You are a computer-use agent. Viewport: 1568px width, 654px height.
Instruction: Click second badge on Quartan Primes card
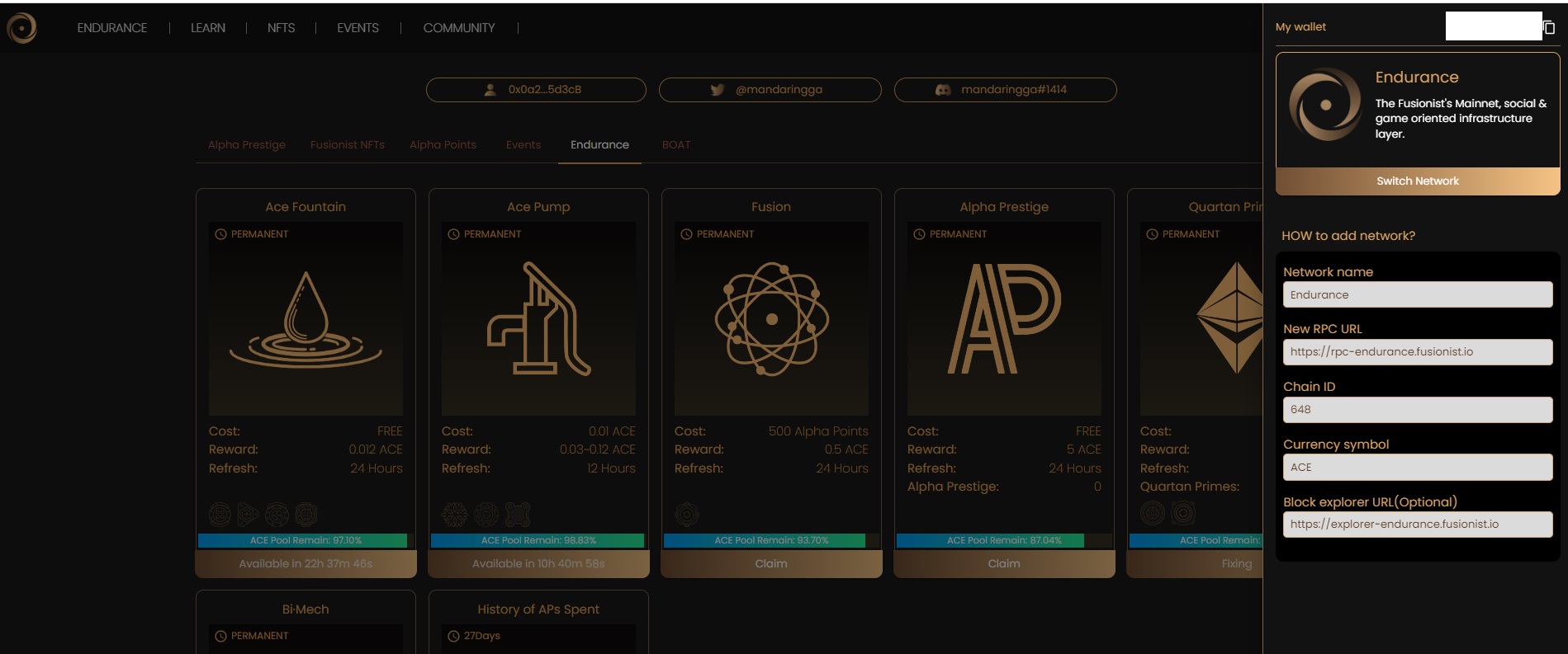tap(1183, 513)
